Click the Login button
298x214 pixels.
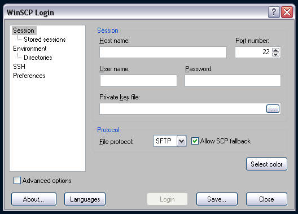(167, 199)
